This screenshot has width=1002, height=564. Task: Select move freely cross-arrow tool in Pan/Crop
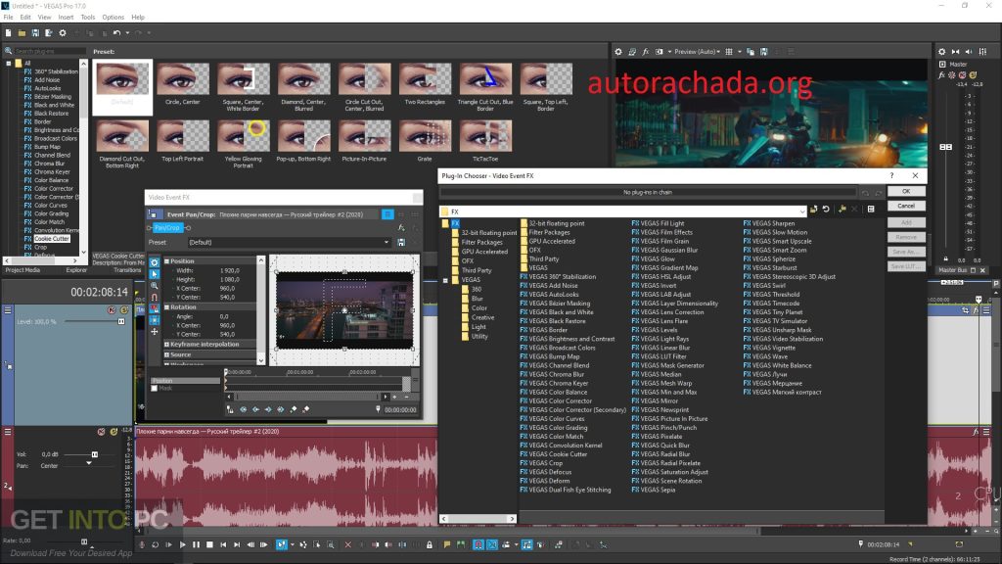pyautogui.click(x=155, y=331)
